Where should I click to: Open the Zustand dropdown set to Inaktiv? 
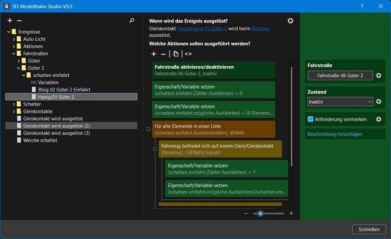click(340, 101)
